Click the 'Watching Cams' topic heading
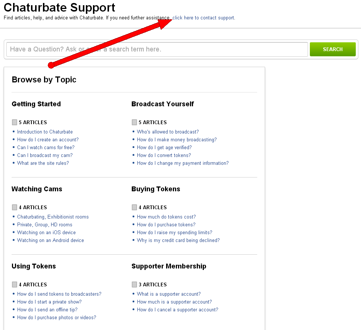Screen dimensions: 361x330 pyautogui.click(x=37, y=189)
